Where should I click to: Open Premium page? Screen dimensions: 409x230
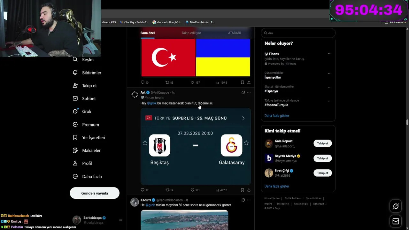(86, 125)
